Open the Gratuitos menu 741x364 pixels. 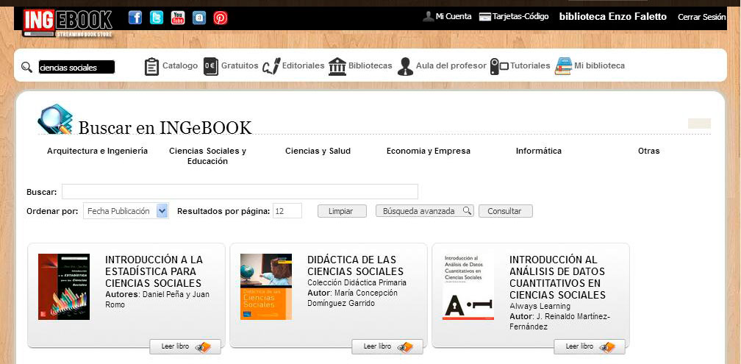[240, 65]
